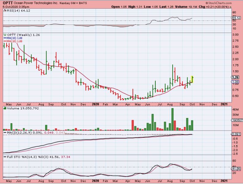Click the tallest green August volume bar
The width and height of the screenshot is (243, 184).
[172, 119]
